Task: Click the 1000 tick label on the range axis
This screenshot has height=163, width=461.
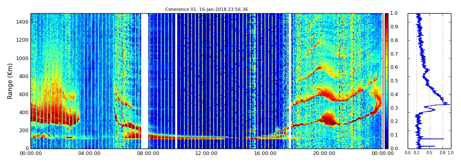Action: (x=23, y=58)
